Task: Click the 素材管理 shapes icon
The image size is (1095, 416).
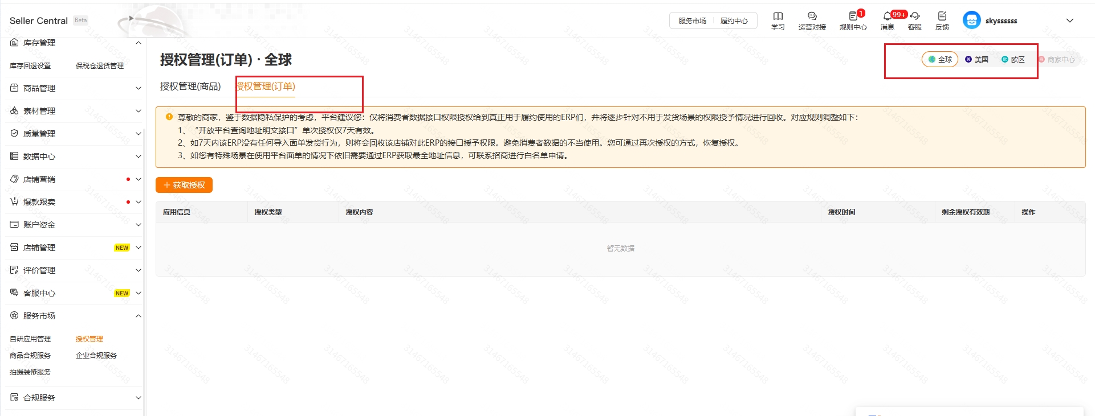Action: [x=14, y=111]
